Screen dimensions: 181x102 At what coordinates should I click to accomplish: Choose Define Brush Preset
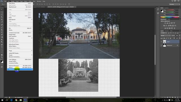click(20, 44)
